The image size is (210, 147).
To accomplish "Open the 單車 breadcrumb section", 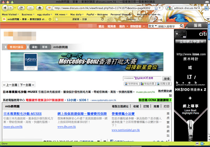I will (x=45, y=47).
